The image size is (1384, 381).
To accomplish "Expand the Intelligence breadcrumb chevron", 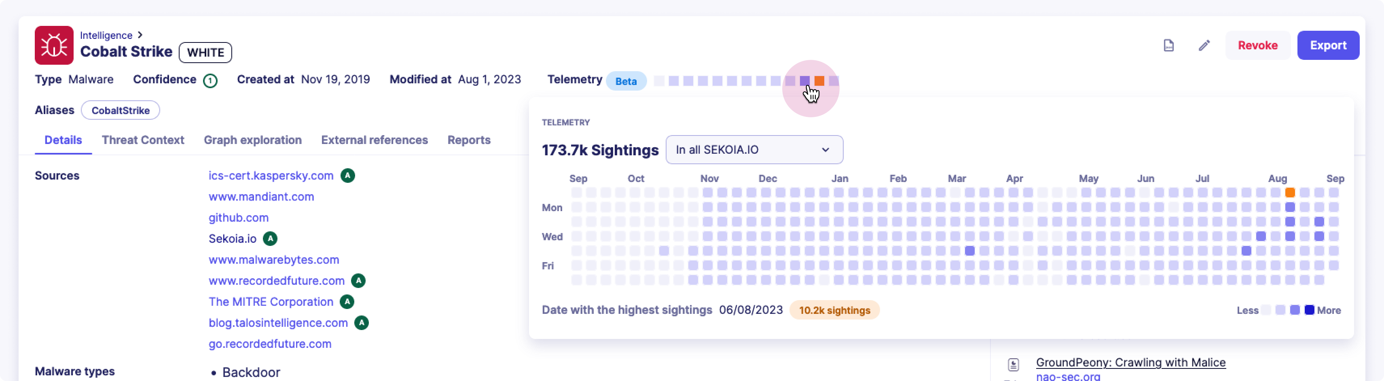I will tap(140, 34).
